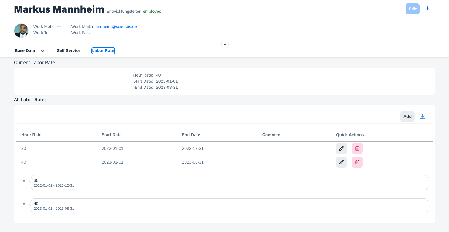Image resolution: width=449 pixels, height=232 pixels.
Task: Edit the labor rate ending 2023-08-31
Action: 341,162
